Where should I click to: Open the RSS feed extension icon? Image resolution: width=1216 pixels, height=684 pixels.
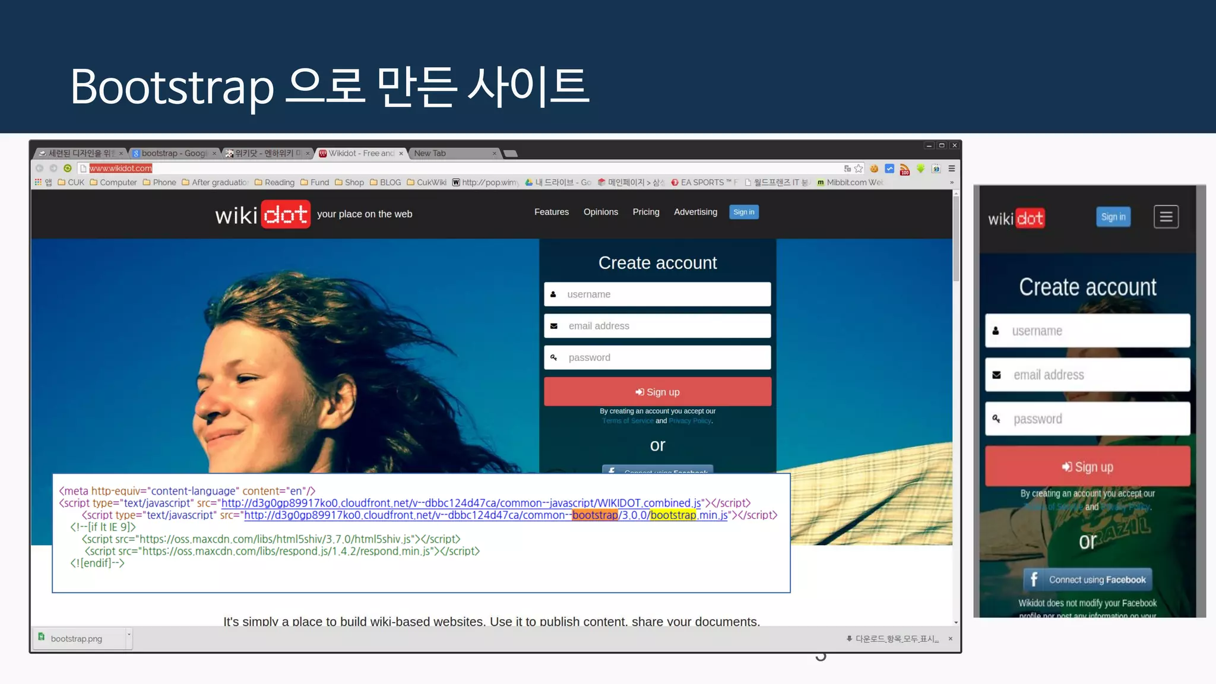905,169
